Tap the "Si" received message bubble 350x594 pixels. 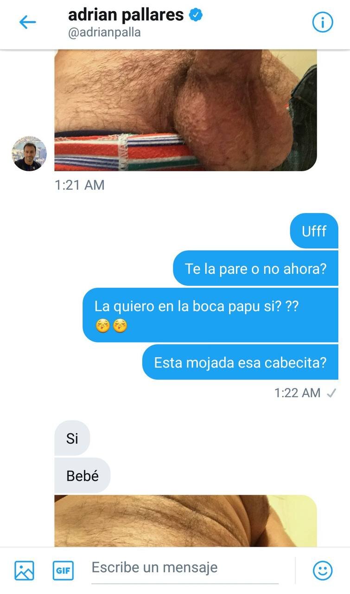tap(72, 438)
